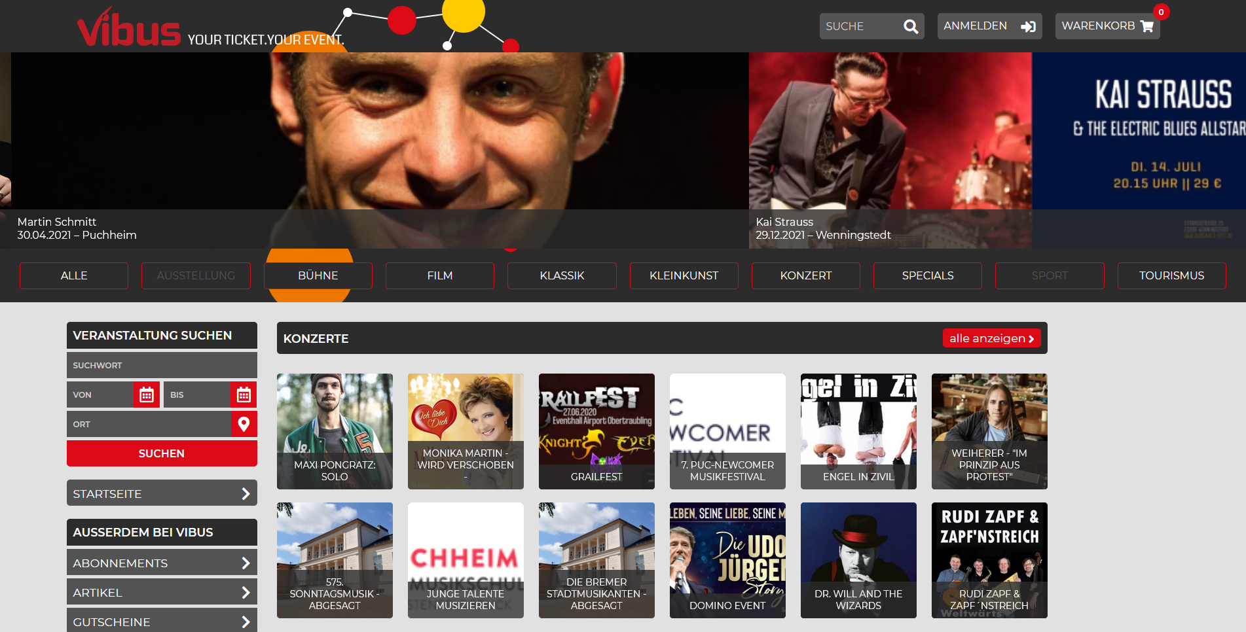Open the Warenkorb shopping cart icon
This screenshot has width=1246, height=632.
1147,26
